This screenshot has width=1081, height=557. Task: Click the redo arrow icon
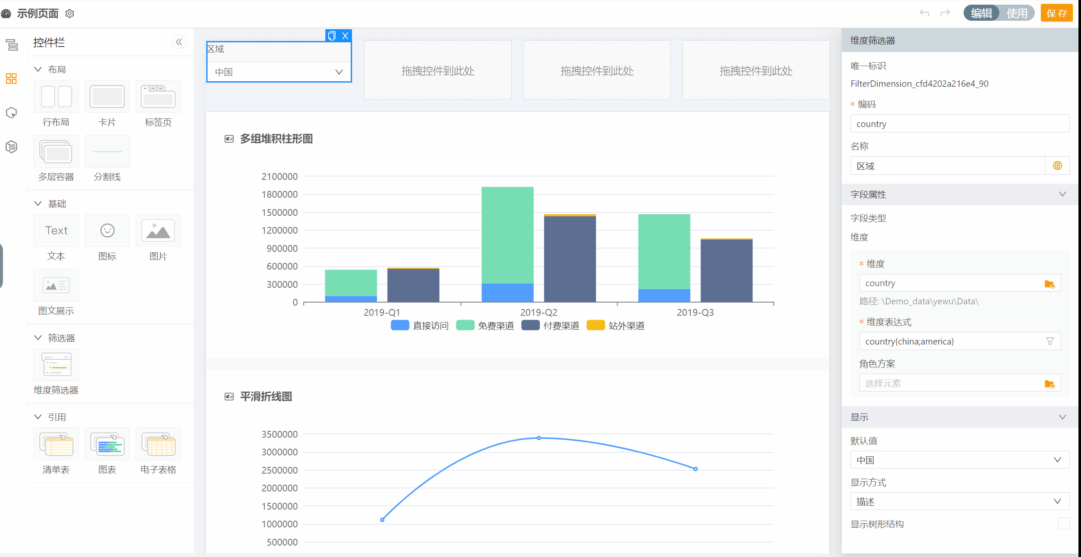pyautogui.click(x=945, y=13)
